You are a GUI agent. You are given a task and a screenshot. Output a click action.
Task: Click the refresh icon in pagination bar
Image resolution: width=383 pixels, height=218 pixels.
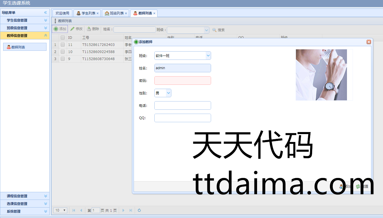pos(139,210)
